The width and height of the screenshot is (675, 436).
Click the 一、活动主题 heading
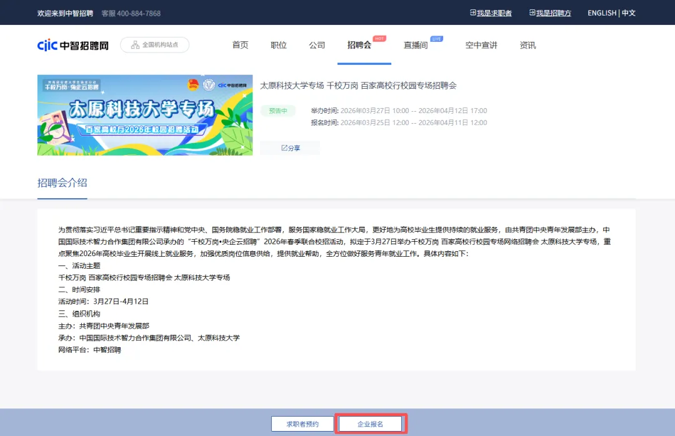coord(79,265)
